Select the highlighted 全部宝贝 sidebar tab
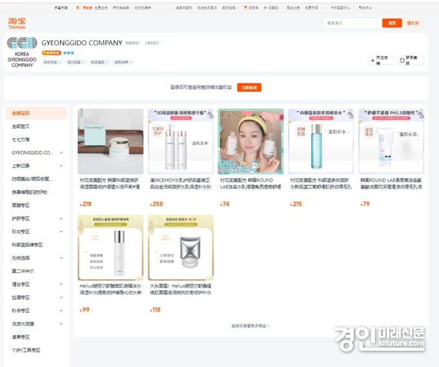This screenshot has width=439, height=367. coord(36,113)
